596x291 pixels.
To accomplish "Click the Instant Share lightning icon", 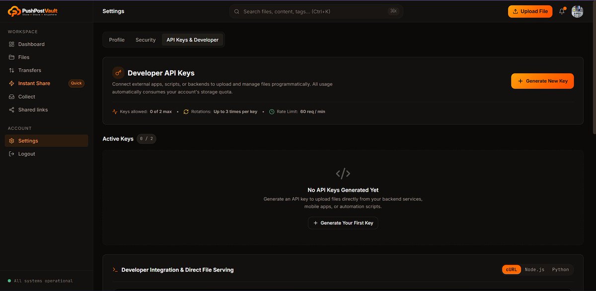I will click(x=12, y=83).
